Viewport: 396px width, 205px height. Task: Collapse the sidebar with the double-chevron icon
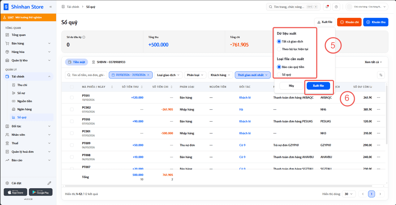tap(50, 6)
